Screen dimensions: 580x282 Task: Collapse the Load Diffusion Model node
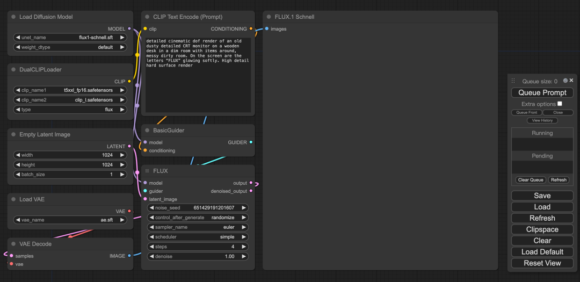(x=13, y=17)
